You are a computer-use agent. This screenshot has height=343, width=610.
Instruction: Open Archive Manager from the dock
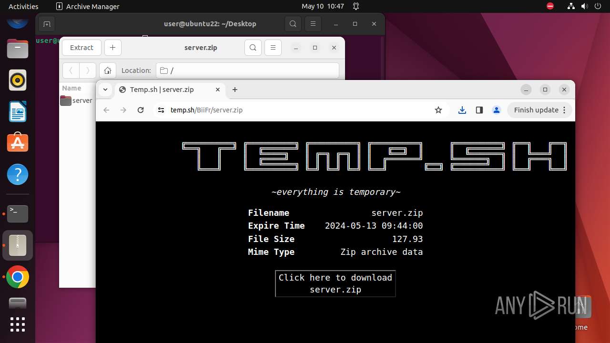18,245
